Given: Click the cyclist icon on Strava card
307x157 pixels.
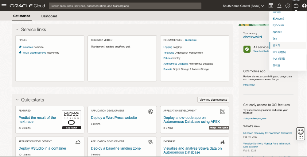Looking at the screenshot, I should (222, 142).
